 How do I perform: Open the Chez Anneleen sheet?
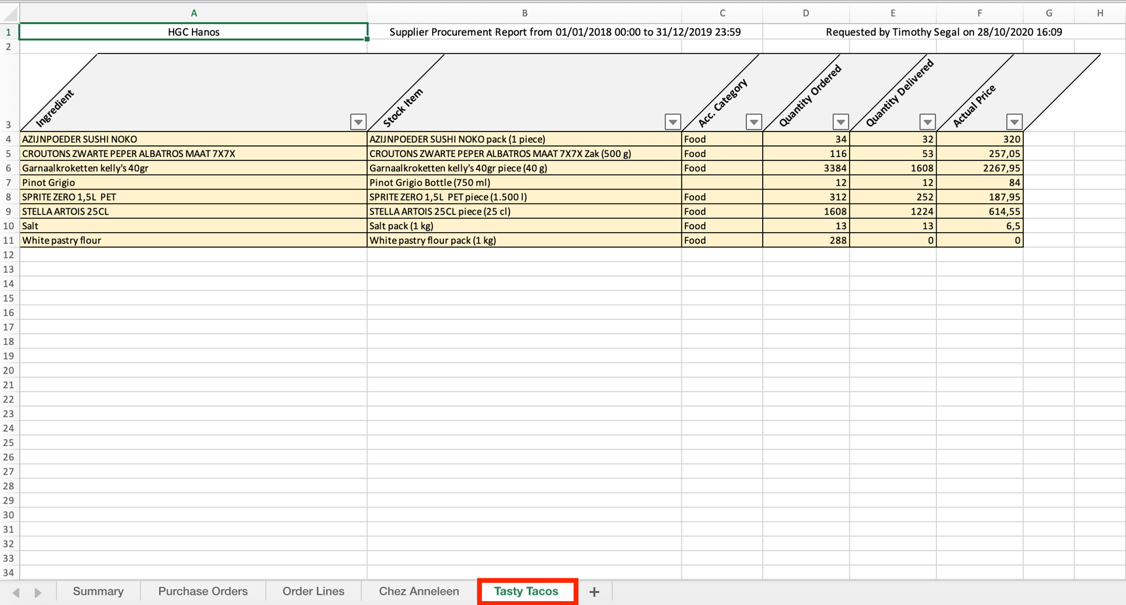coord(418,591)
